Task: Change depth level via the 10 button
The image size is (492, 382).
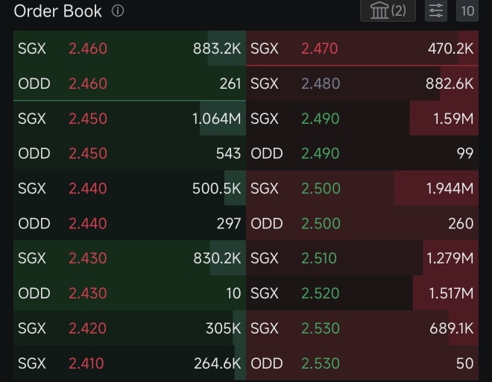Action: point(467,10)
